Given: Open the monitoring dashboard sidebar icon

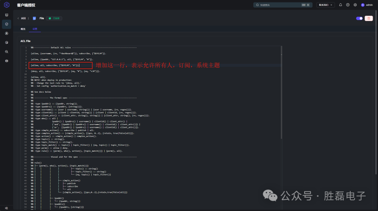Looking at the screenshot, I should [x=7, y=15].
